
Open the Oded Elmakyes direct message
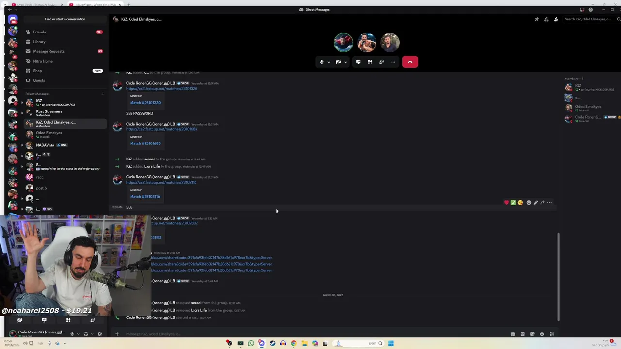point(65,134)
